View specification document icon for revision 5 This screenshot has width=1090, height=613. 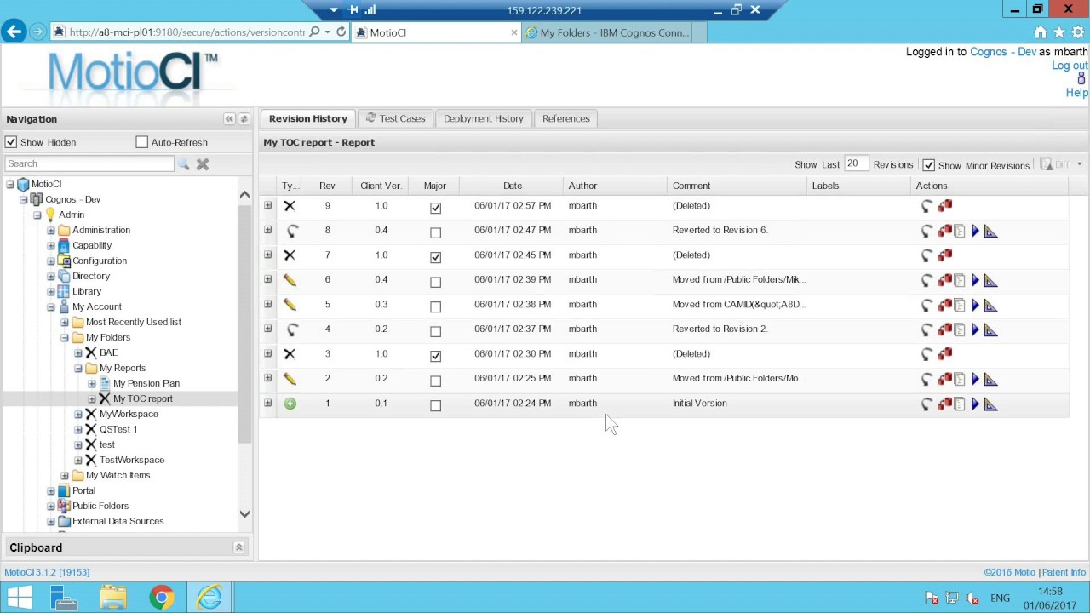click(960, 305)
